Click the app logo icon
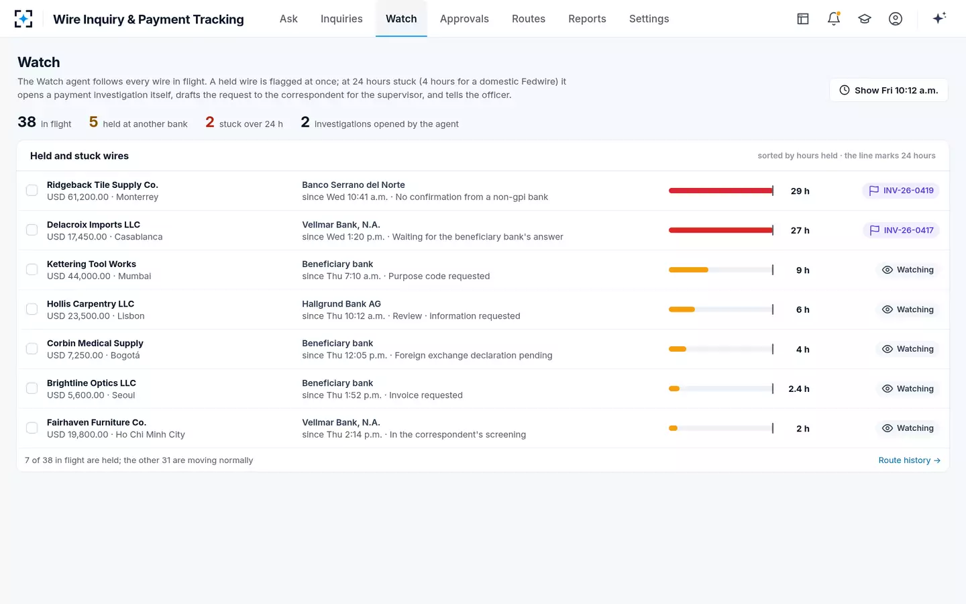966x604 pixels. pyautogui.click(x=23, y=19)
